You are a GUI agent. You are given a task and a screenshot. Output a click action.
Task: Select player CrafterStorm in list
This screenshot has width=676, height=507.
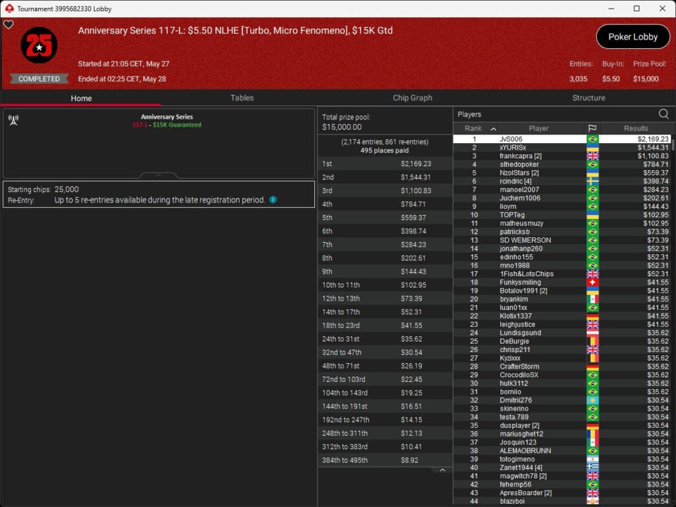coord(562,367)
